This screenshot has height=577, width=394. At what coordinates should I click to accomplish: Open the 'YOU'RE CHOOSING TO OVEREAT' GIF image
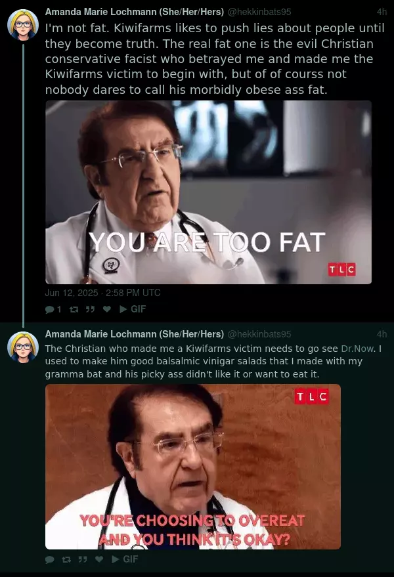pyautogui.click(x=193, y=467)
